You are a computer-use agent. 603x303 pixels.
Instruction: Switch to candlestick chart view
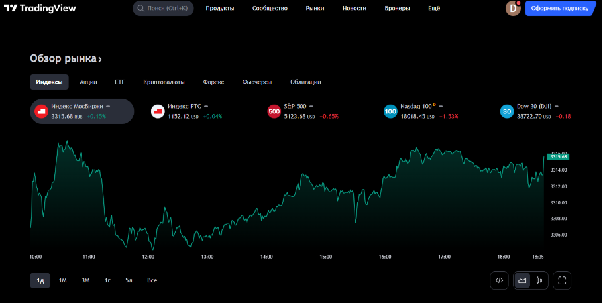tap(539, 280)
